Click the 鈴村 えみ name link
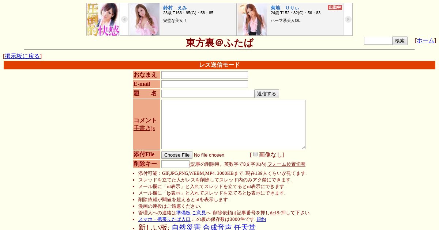The height and width of the screenshot is (230, 439). [175, 8]
